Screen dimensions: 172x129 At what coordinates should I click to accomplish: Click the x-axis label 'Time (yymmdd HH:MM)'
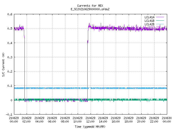(x=90, y=127)
